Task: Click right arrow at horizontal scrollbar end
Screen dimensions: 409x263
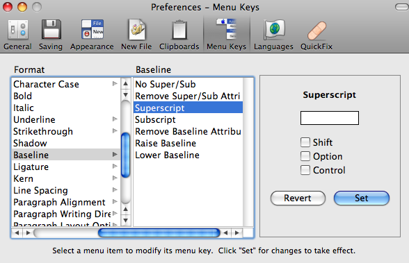Action: pos(237,233)
